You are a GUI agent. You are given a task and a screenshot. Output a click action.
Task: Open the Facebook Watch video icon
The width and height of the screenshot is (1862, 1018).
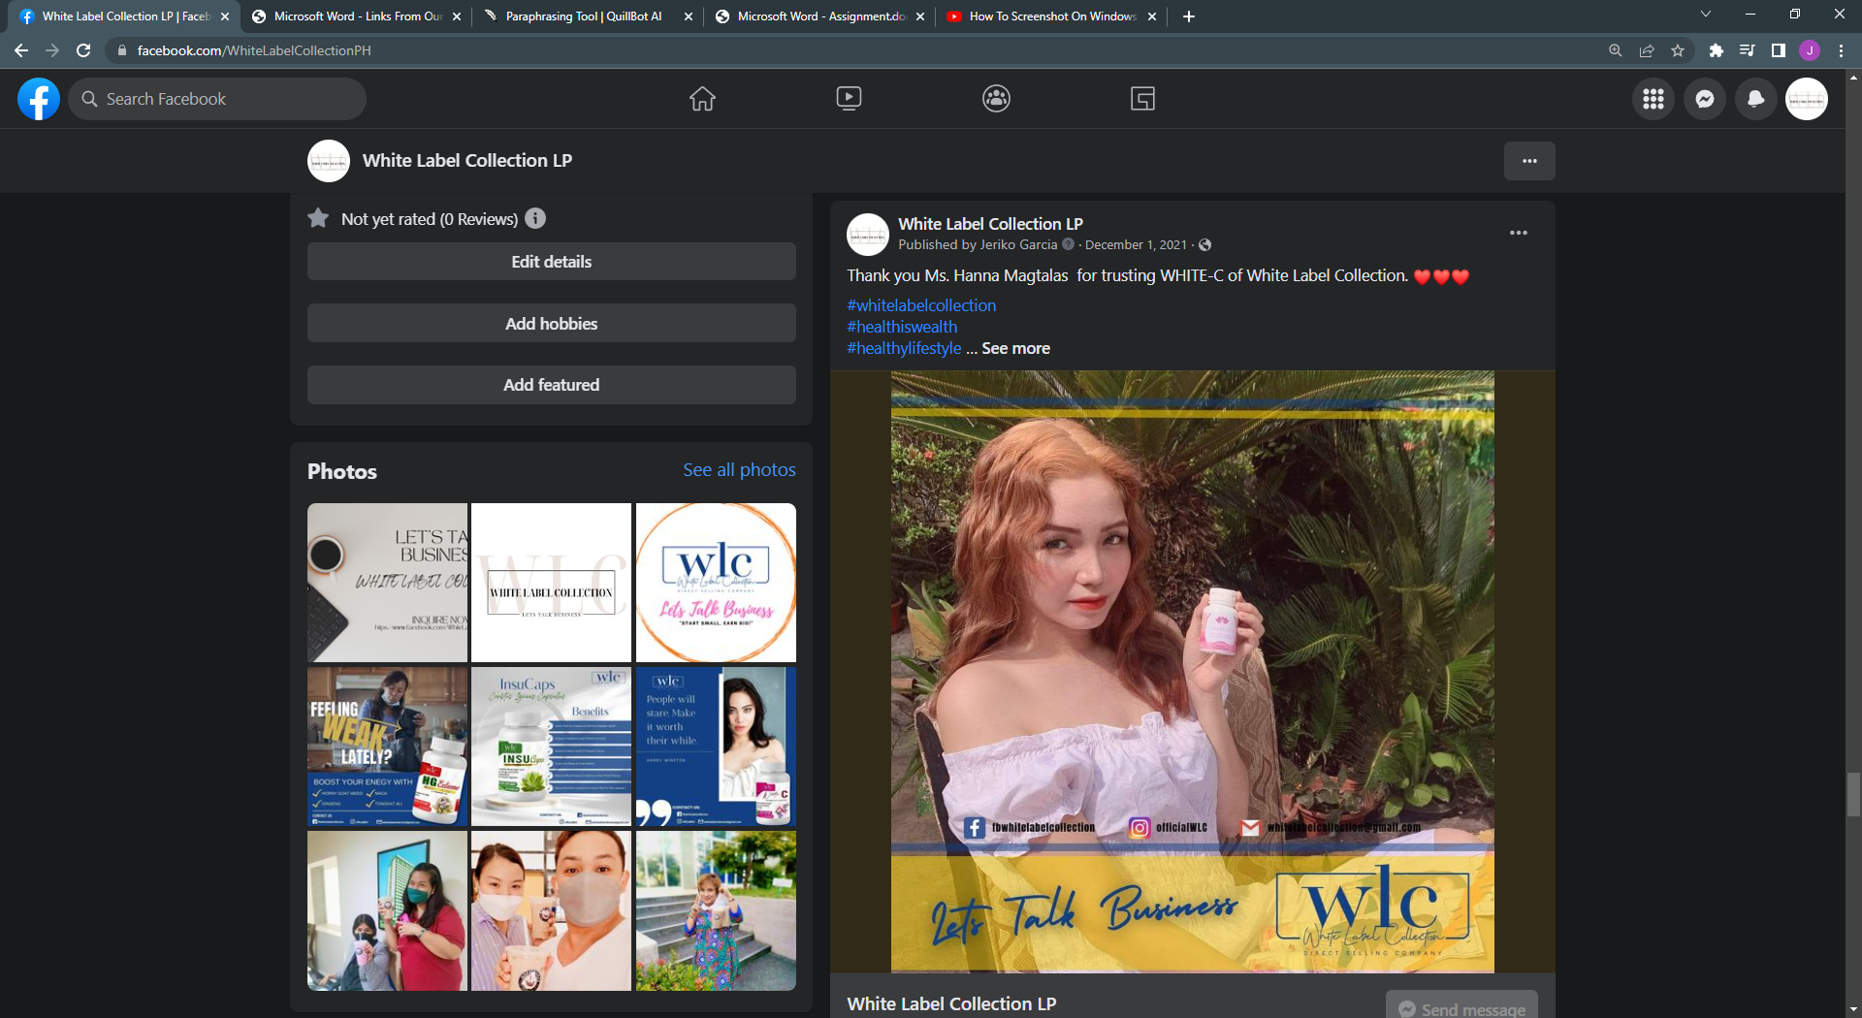pyautogui.click(x=849, y=99)
